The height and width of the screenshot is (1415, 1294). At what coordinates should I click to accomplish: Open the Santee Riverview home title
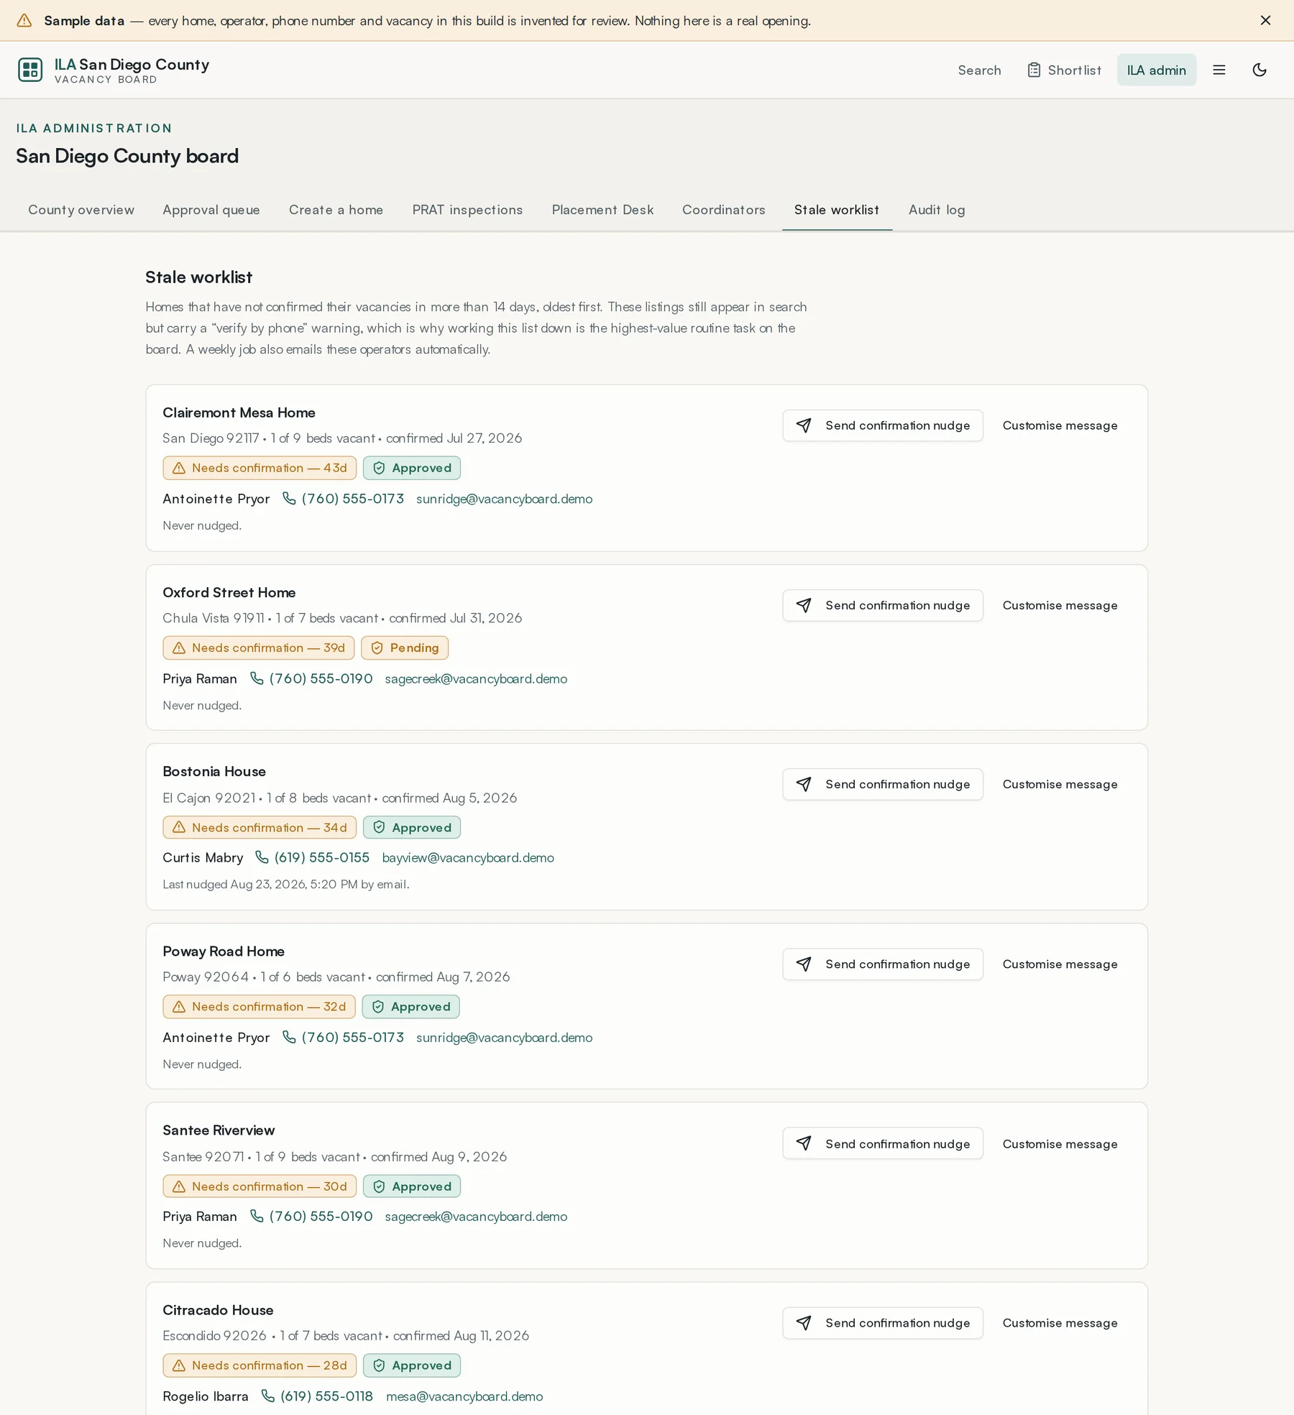click(x=219, y=1130)
